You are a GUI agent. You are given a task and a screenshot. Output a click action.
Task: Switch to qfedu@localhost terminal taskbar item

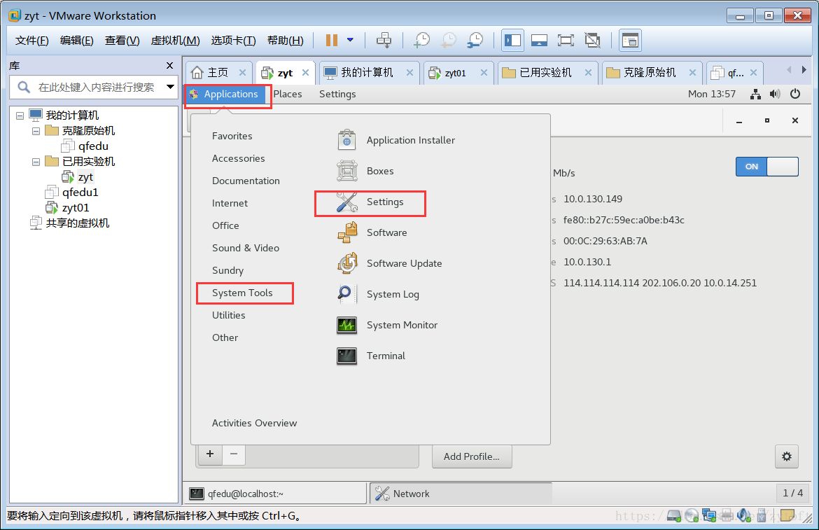276,494
